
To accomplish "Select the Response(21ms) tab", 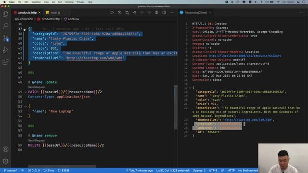I will [196, 12].
